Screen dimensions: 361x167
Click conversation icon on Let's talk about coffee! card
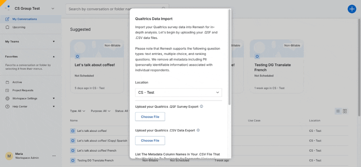tap(77, 56)
